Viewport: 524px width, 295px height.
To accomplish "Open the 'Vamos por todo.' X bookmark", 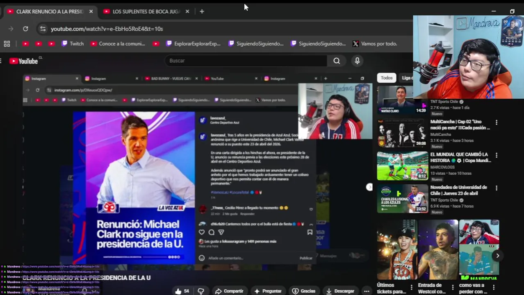I will coord(375,44).
